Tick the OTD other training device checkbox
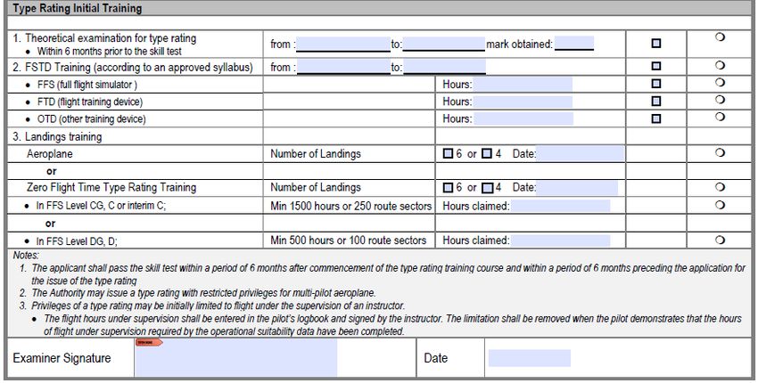 [x=656, y=118]
